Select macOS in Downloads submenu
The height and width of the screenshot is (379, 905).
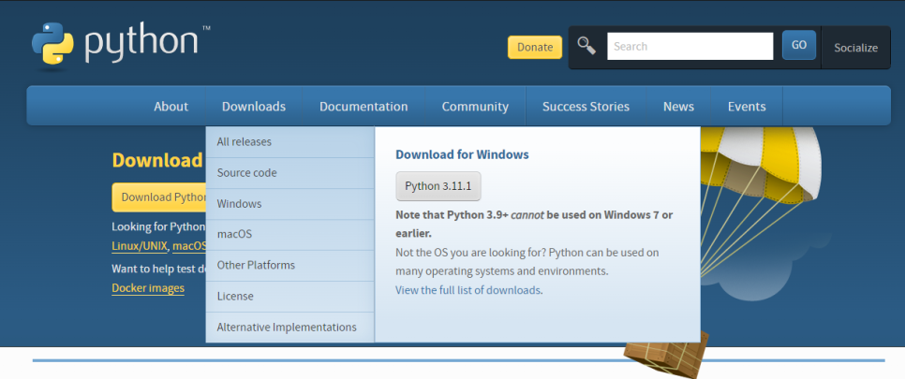point(289,235)
